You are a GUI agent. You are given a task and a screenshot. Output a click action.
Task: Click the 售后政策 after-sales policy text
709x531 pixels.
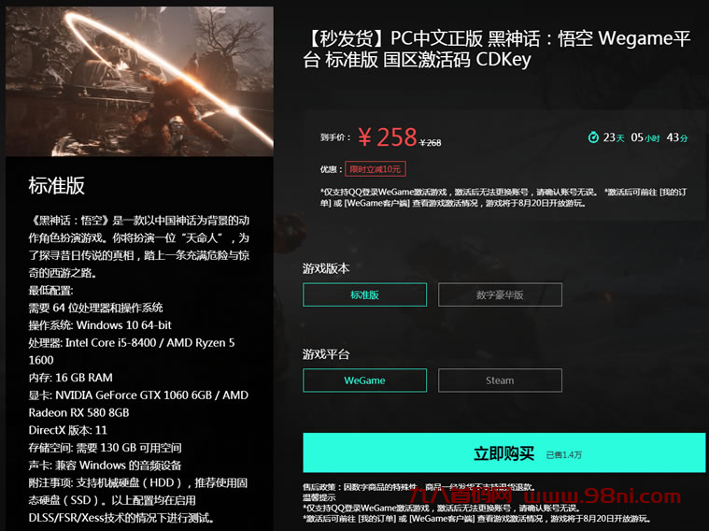418,487
